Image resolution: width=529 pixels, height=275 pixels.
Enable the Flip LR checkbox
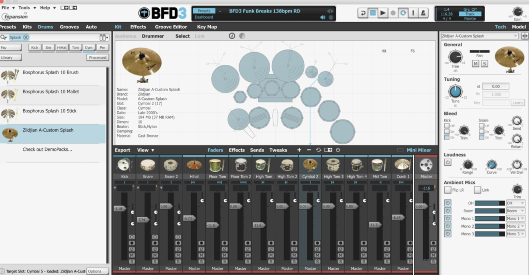coord(448,190)
